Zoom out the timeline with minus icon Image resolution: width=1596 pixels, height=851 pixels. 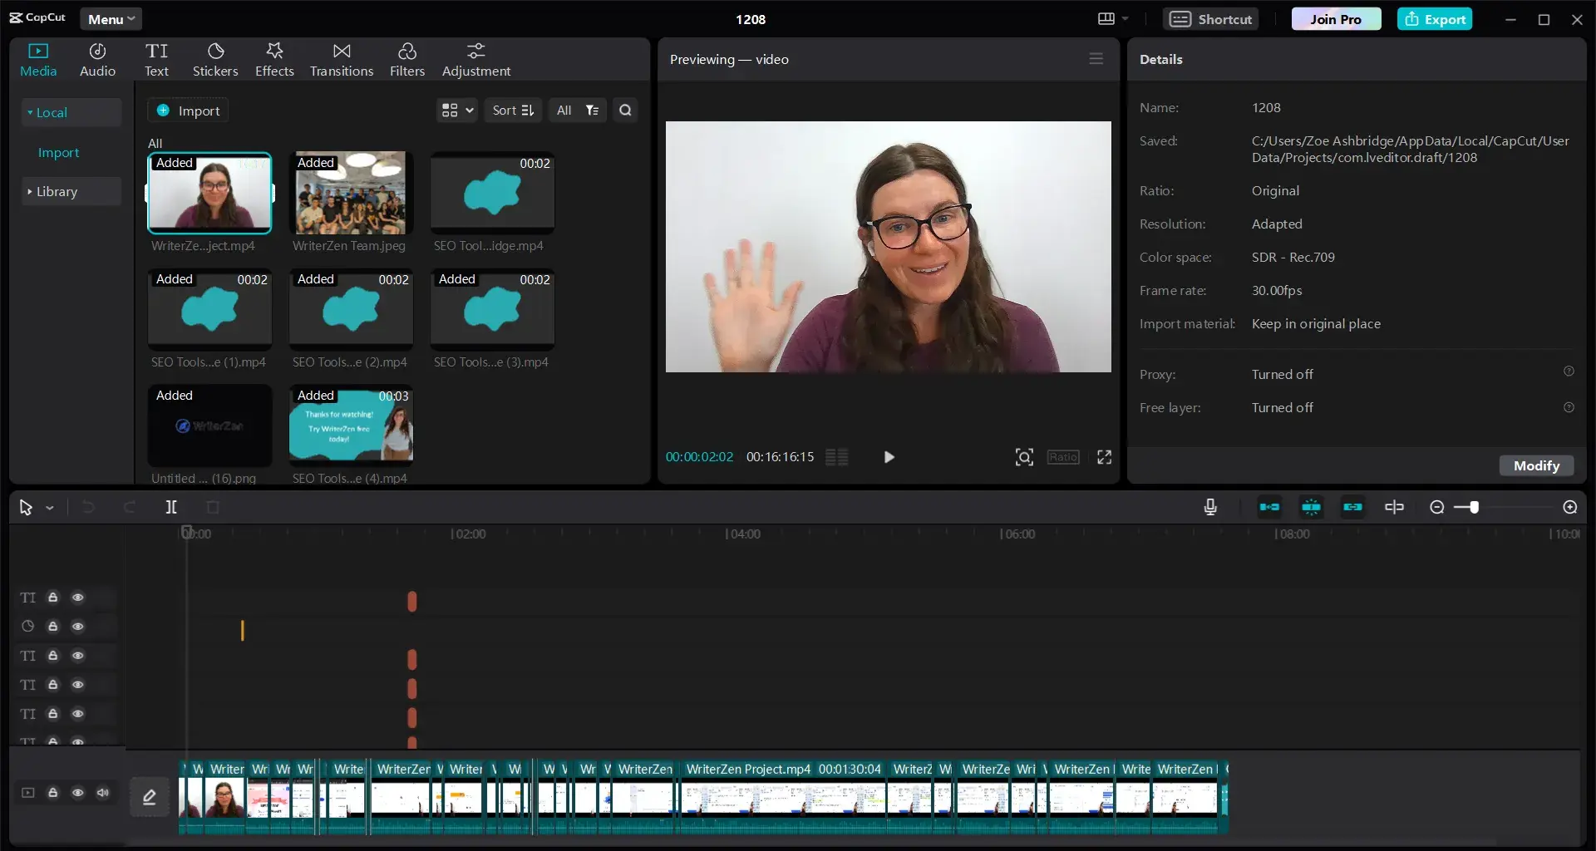[x=1436, y=507]
